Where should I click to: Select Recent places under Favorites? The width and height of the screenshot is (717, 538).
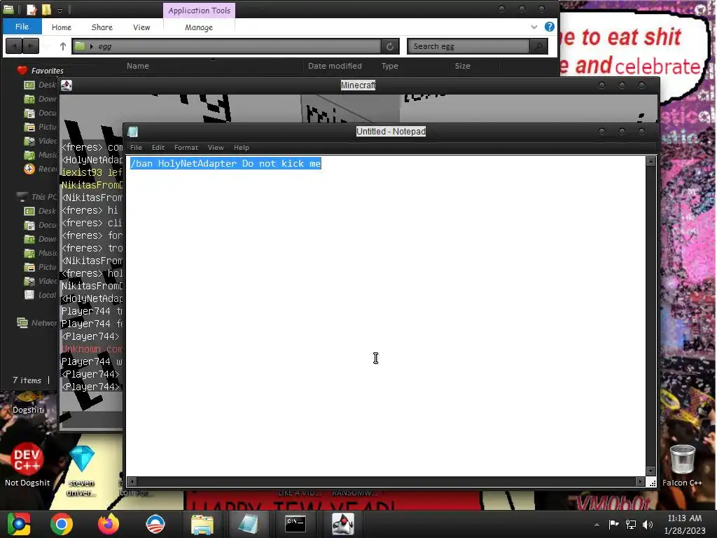(40, 169)
